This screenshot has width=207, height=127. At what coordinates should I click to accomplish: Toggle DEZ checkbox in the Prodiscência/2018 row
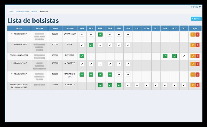tap(184, 85)
